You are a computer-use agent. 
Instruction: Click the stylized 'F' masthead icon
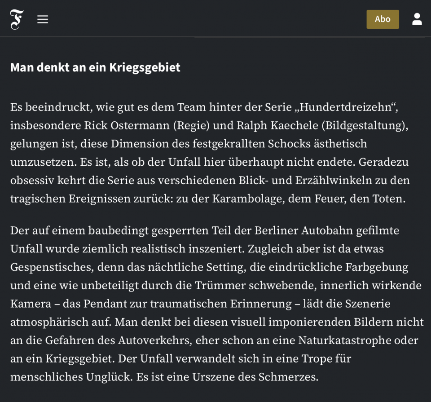tap(17, 19)
